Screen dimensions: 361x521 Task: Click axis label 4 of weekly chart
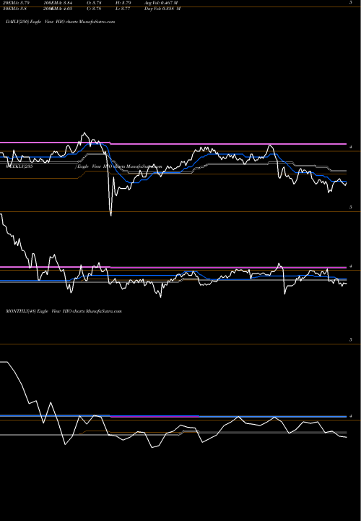(351, 266)
